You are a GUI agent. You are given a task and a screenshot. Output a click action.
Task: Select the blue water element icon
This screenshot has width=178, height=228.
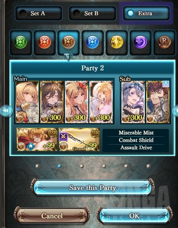coord(93,42)
